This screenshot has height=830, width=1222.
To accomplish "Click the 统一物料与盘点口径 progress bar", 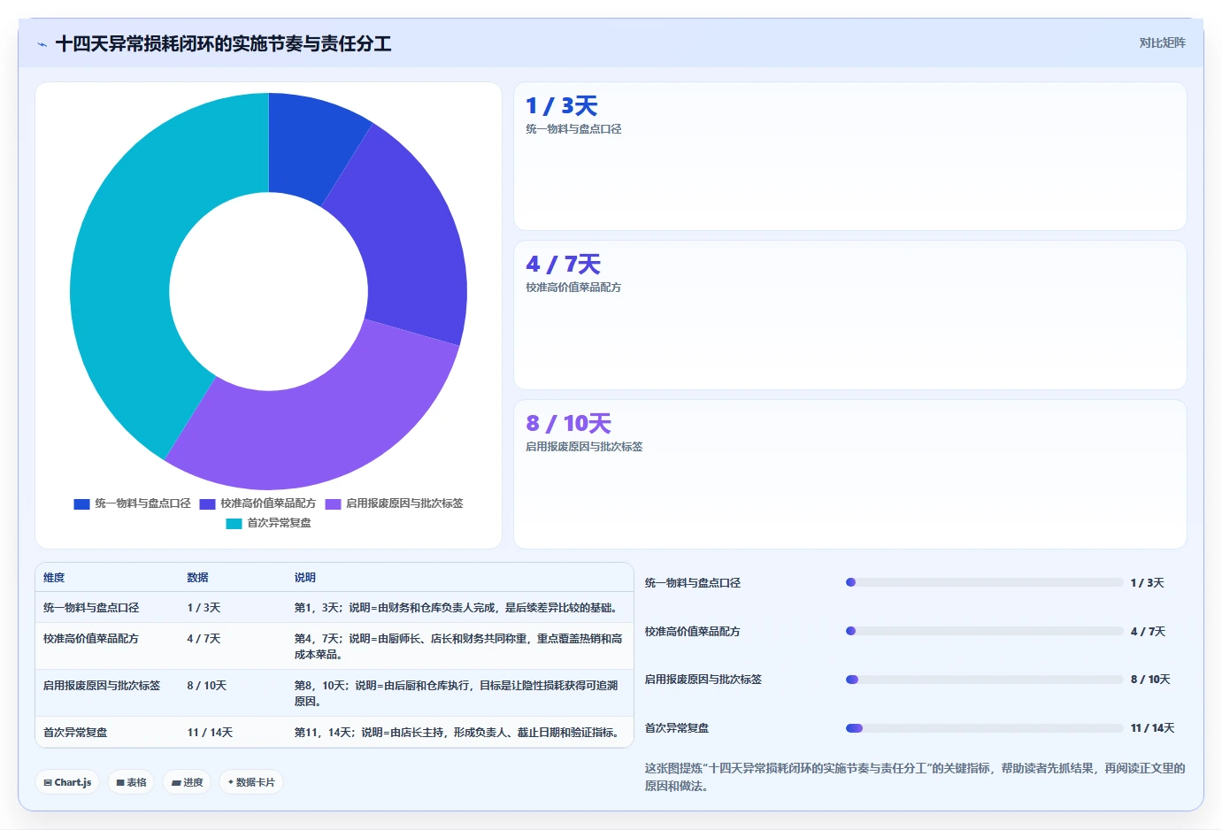I will (x=985, y=582).
